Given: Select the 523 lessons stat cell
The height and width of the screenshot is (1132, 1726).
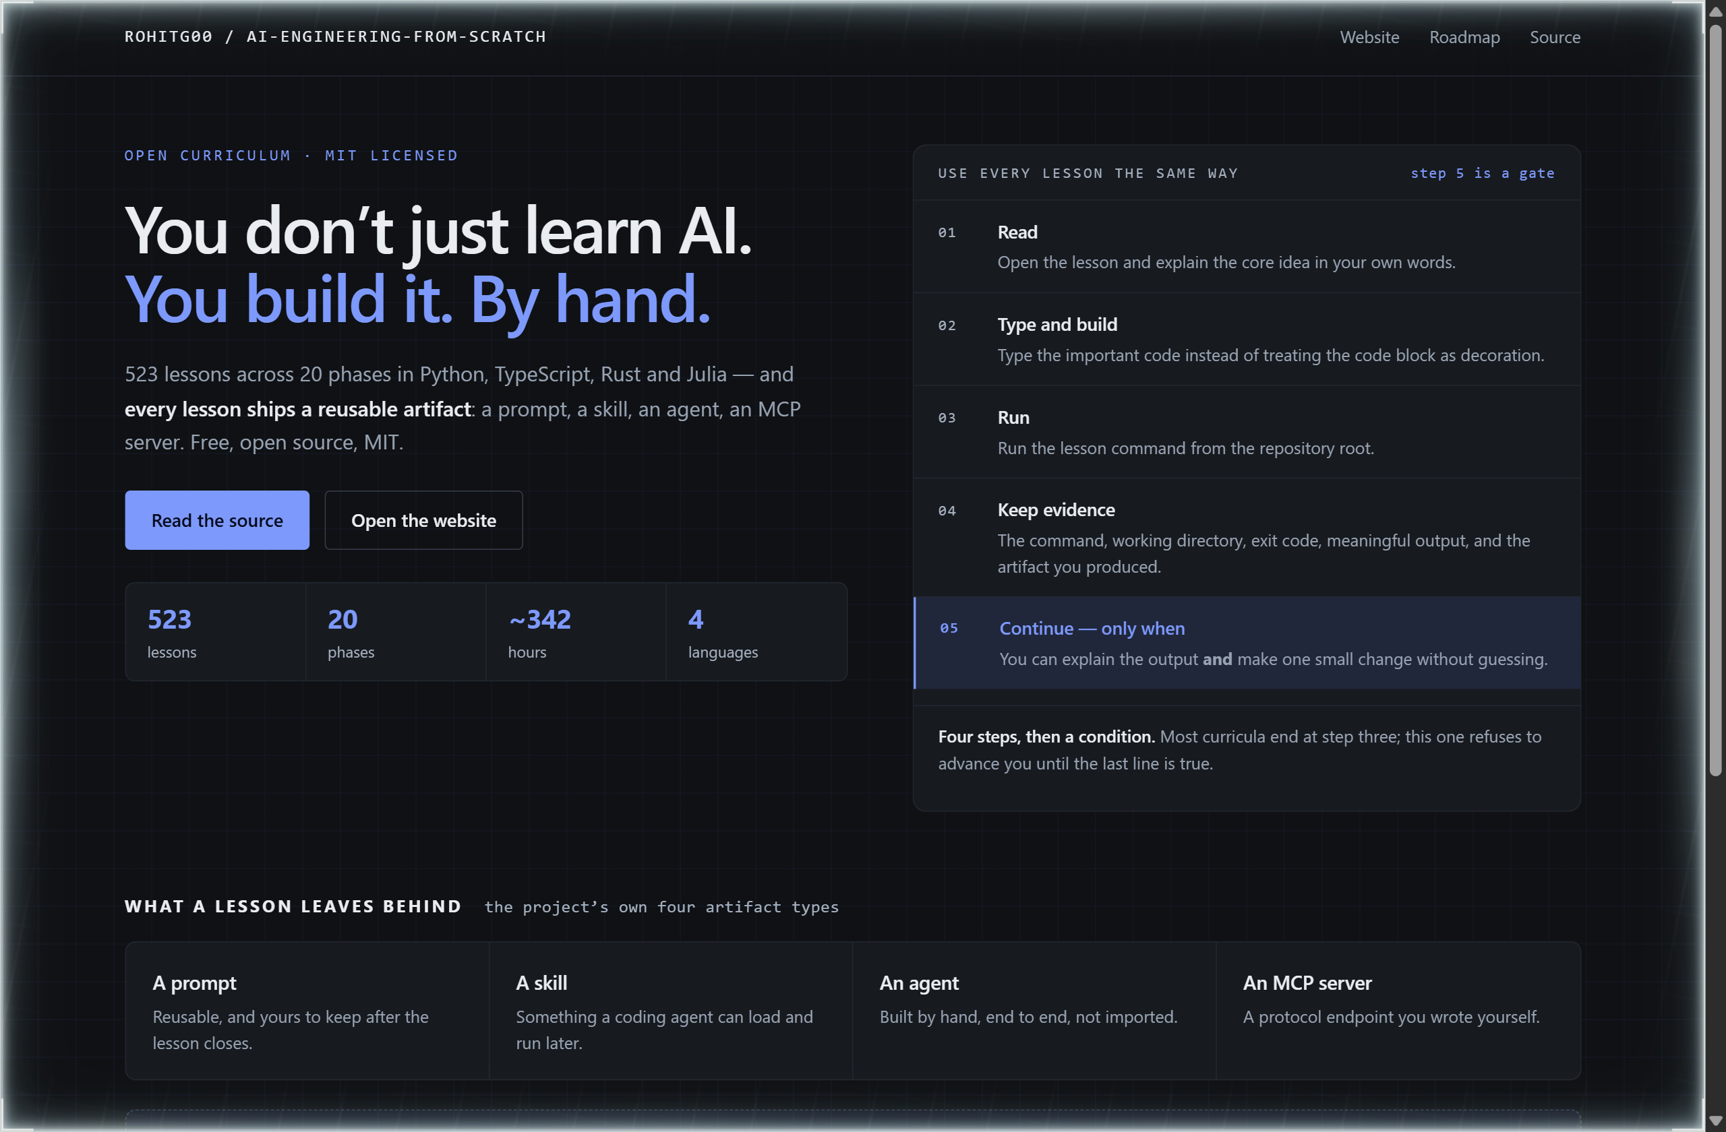Looking at the screenshot, I should (215, 632).
